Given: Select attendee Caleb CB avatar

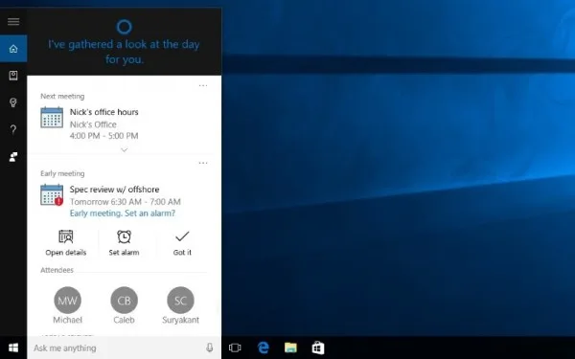Looking at the screenshot, I should (x=124, y=301).
